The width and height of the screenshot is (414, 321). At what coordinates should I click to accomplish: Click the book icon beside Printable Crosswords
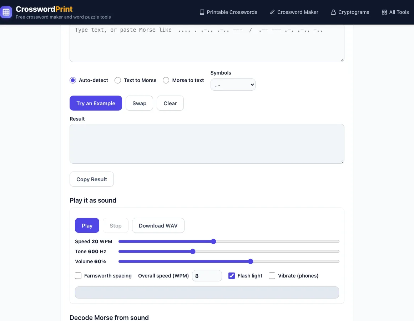[202, 12]
